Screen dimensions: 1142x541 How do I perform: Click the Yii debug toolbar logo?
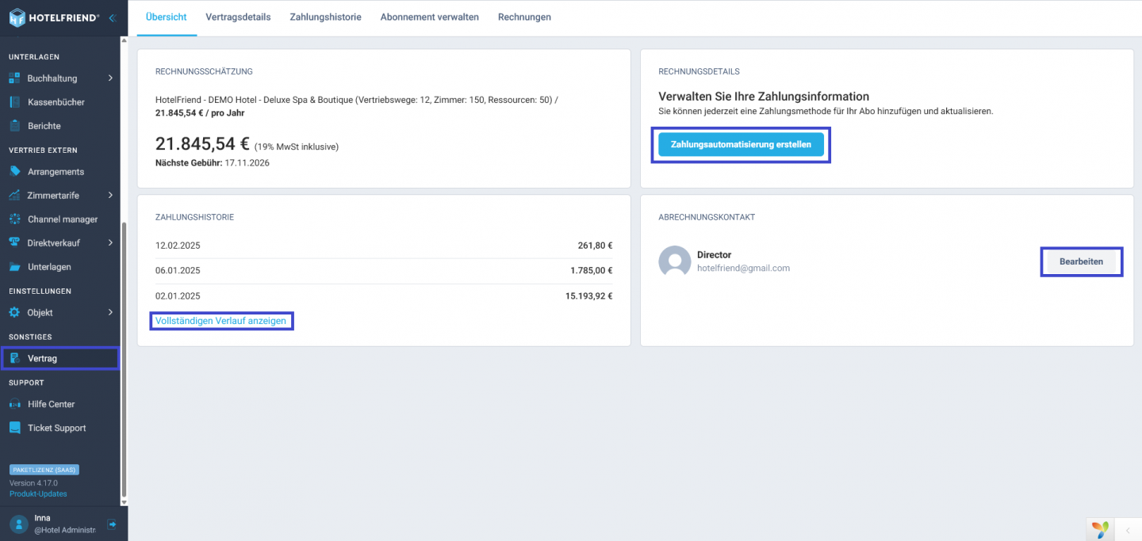tap(1099, 530)
